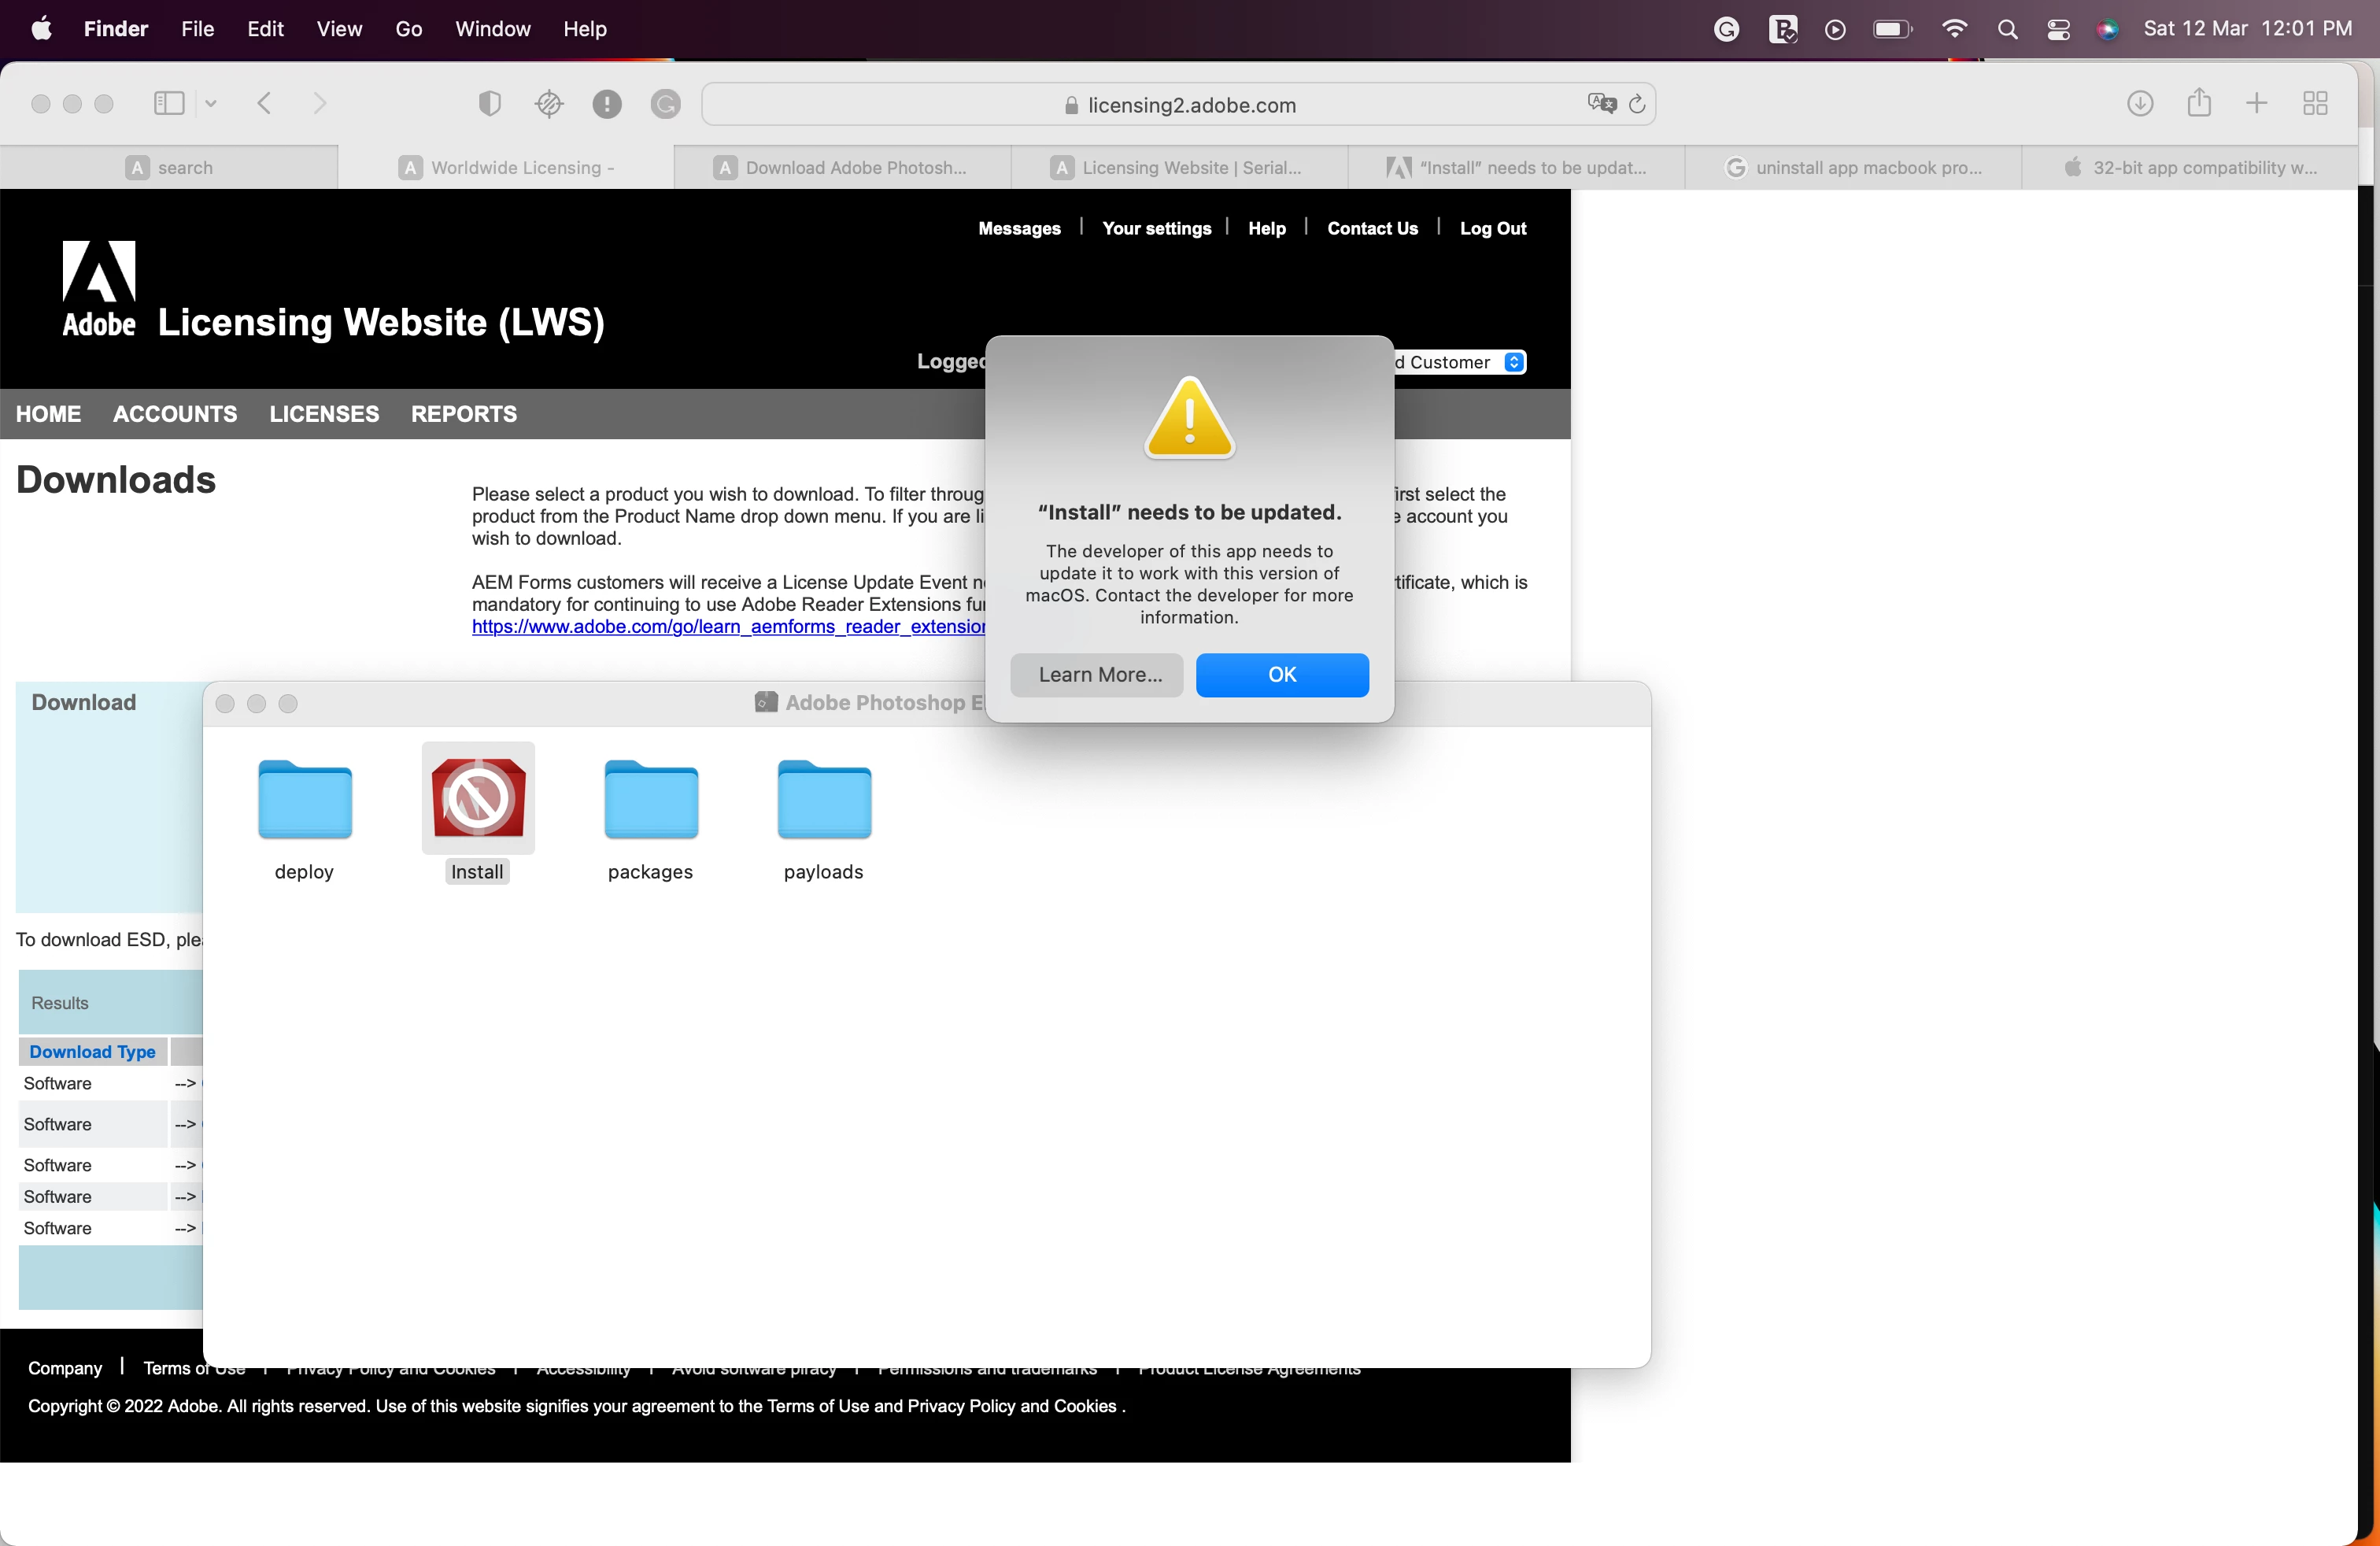Click the licensing2.adobe.com address field

1190,105
